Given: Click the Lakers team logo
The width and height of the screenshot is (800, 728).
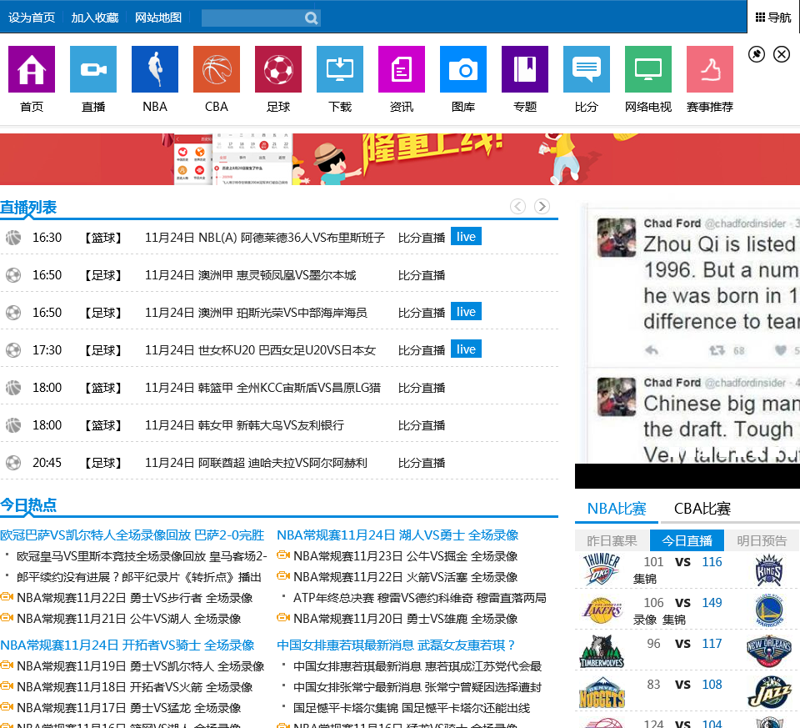Looking at the screenshot, I should pos(602,610).
